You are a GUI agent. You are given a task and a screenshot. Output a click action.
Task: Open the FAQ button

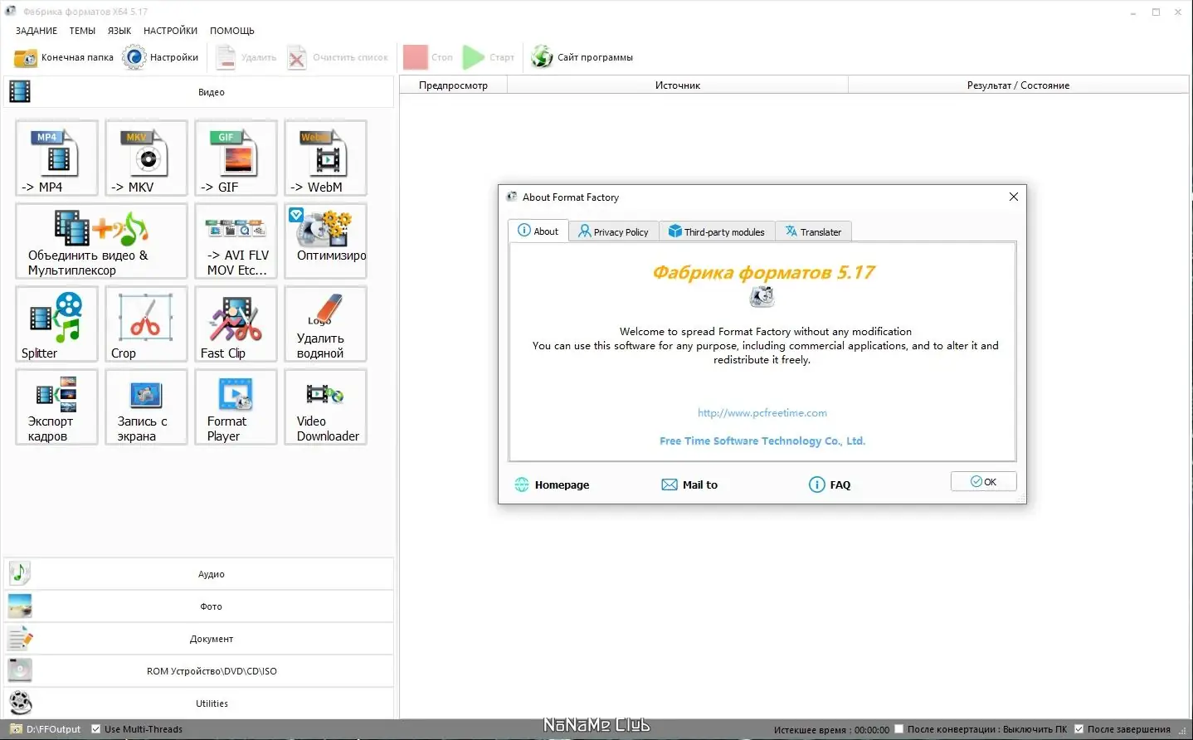[830, 484]
